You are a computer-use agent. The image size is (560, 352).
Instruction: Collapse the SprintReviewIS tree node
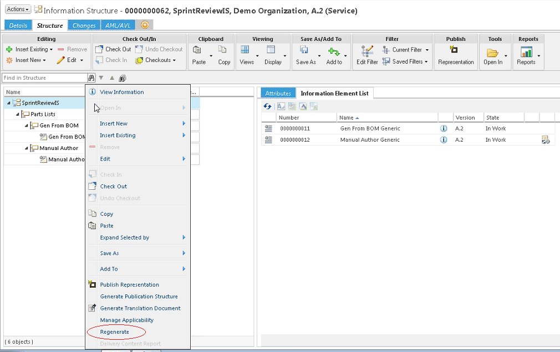tap(8, 103)
